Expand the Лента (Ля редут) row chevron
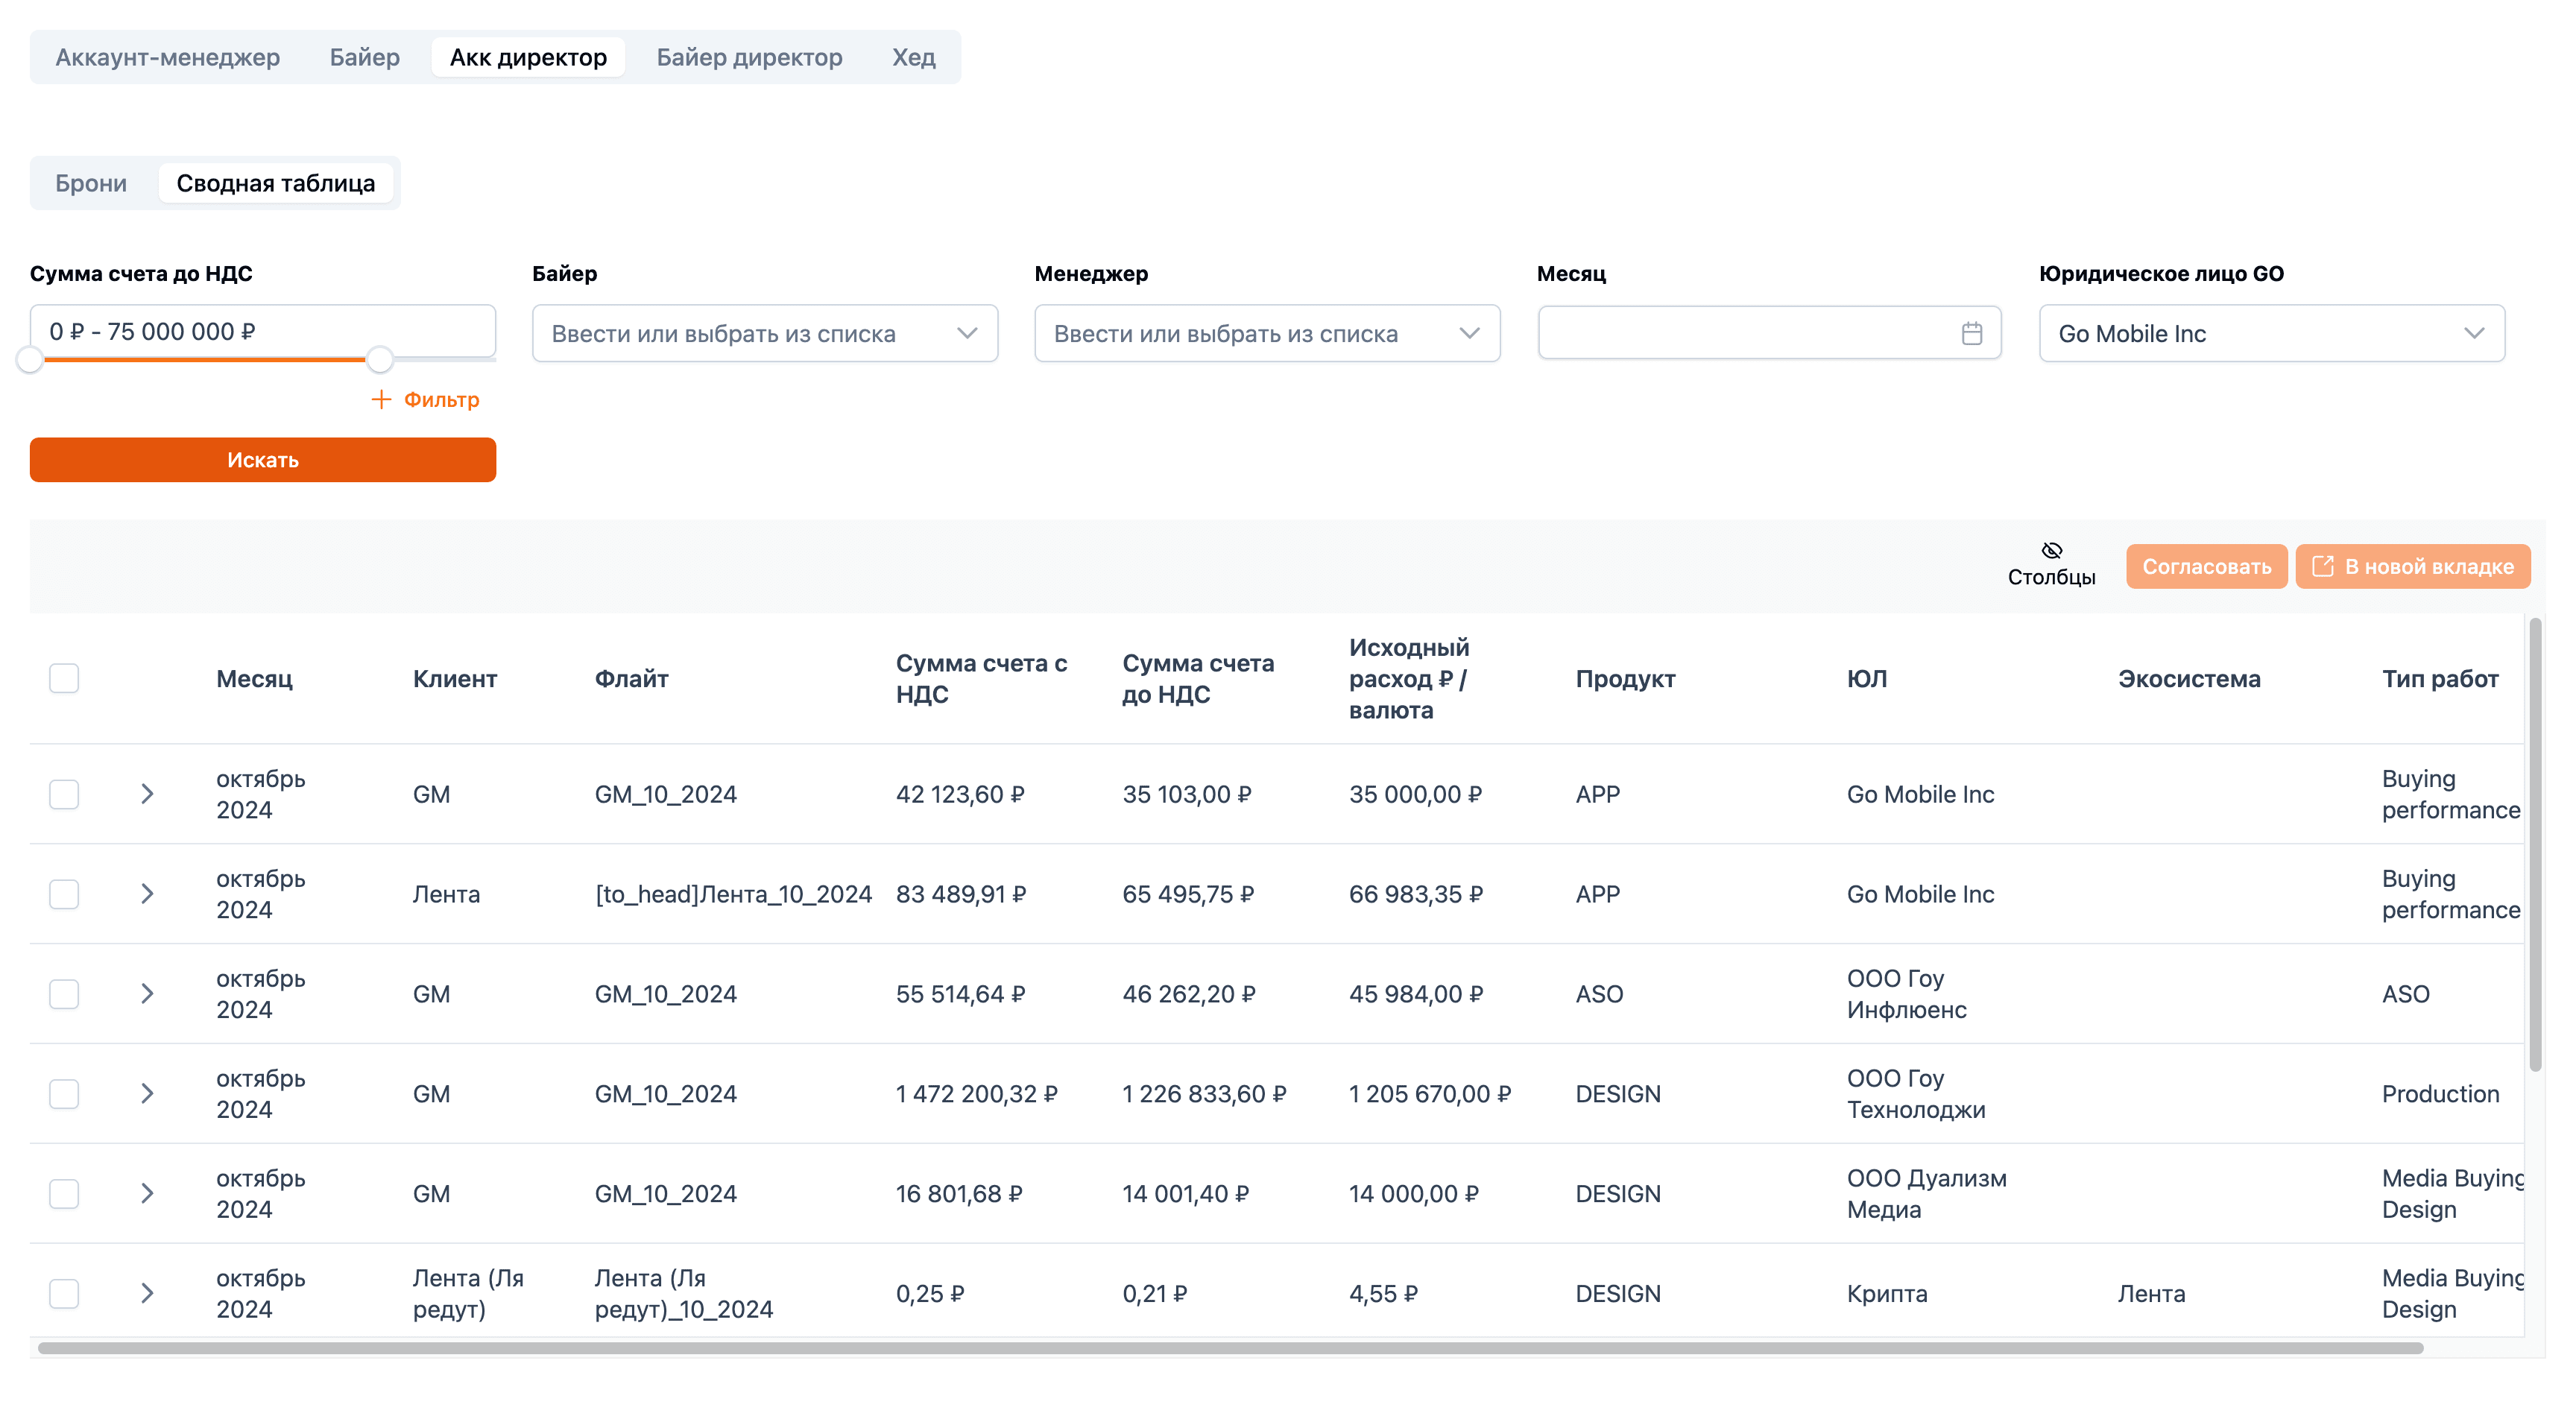 (x=147, y=1294)
